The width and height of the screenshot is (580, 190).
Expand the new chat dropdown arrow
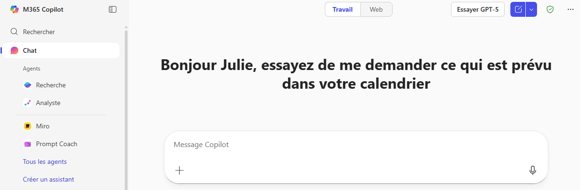pyautogui.click(x=531, y=9)
